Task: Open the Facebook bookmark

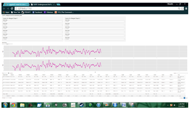Action: (37, 12)
